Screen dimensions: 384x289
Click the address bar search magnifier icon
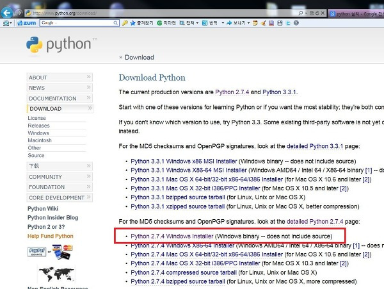(301, 13)
